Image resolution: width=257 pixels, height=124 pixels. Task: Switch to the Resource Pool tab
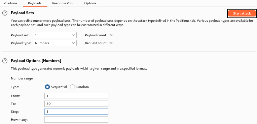pos(63,3)
